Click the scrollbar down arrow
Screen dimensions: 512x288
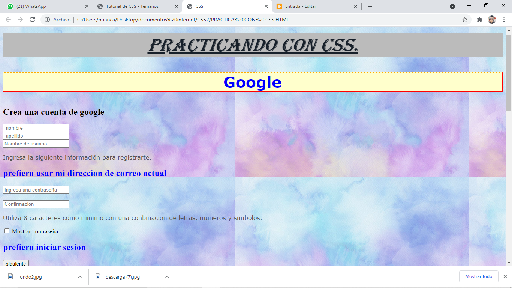[x=509, y=262]
